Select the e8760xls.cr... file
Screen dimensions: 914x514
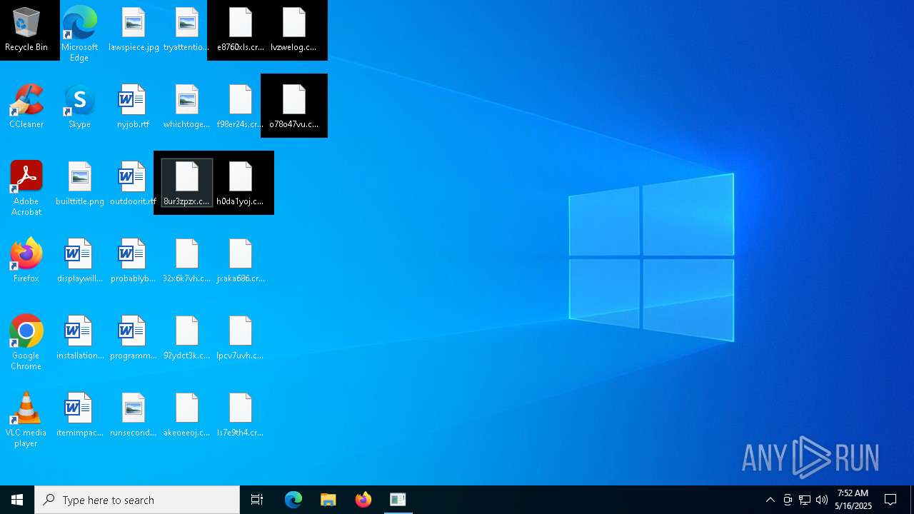pyautogui.click(x=241, y=30)
